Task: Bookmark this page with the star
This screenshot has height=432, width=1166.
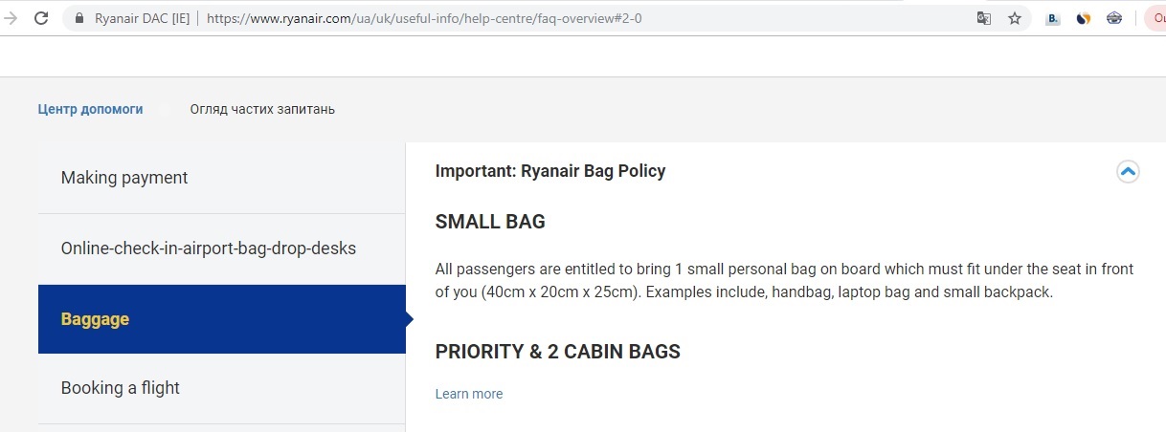Action: point(1015,18)
